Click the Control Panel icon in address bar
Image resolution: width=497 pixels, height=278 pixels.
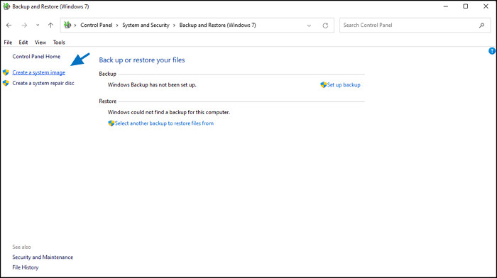tap(67, 25)
